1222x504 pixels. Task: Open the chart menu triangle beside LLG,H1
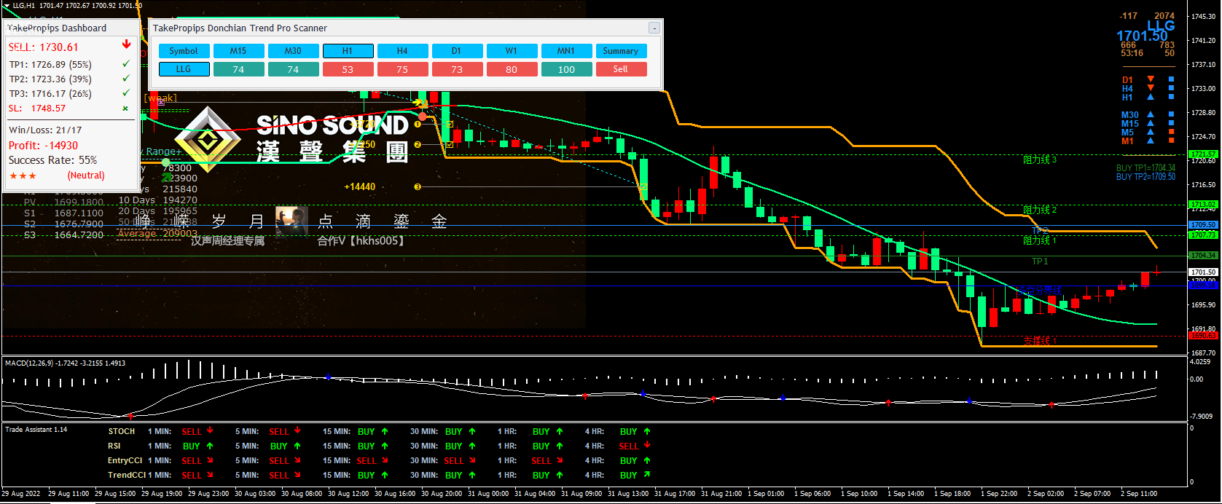(x=7, y=5)
